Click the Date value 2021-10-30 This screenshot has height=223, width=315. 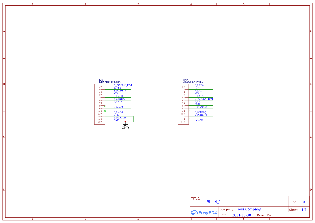(242, 215)
